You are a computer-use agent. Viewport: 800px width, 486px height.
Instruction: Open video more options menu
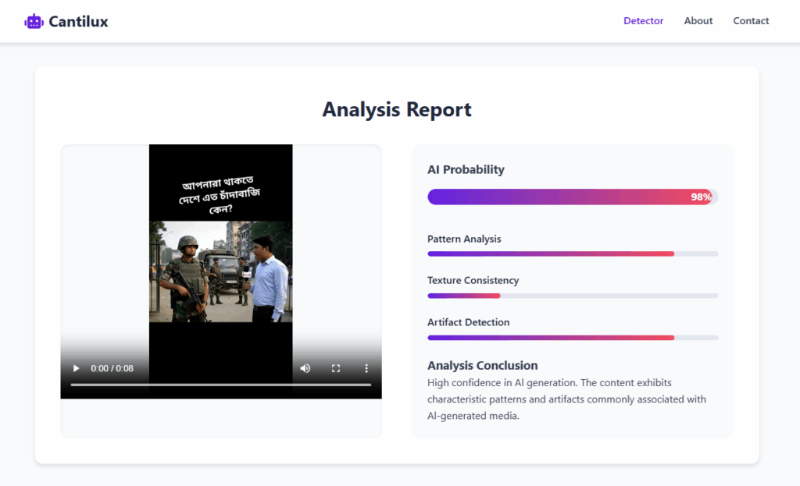pyautogui.click(x=366, y=368)
